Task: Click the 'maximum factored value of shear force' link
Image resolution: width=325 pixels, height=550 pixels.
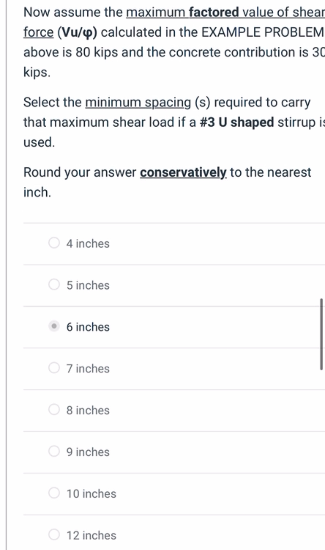Action: 224,12
